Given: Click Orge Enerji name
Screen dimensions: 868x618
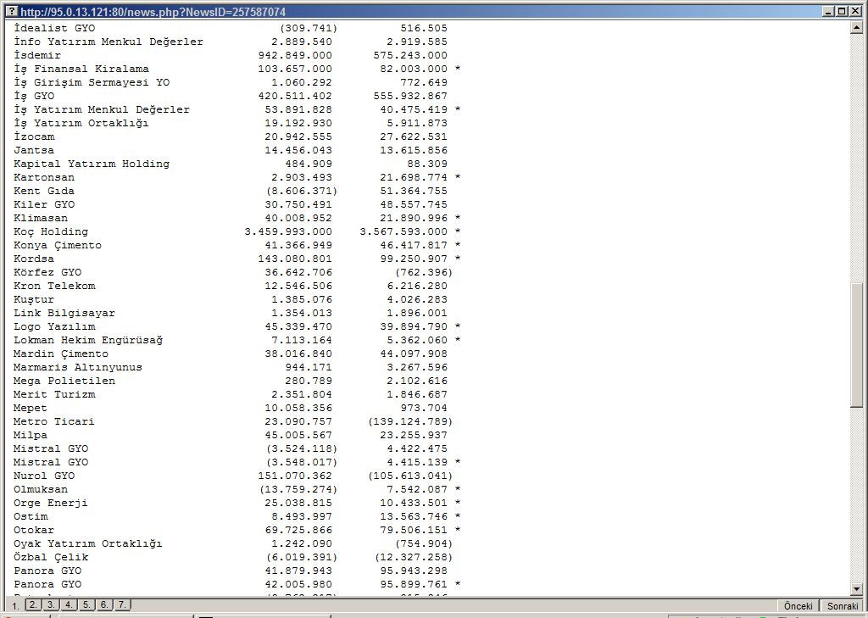Looking at the screenshot, I should pyautogui.click(x=51, y=503).
